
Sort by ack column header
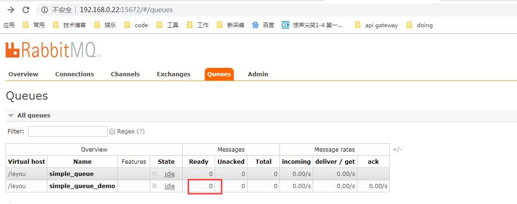click(x=373, y=161)
